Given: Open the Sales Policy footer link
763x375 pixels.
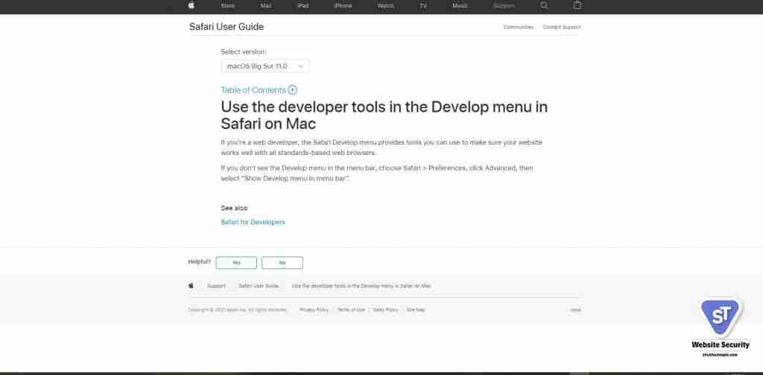Looking at the screenshot, I should pyautogui.click(x=385, y=309).
